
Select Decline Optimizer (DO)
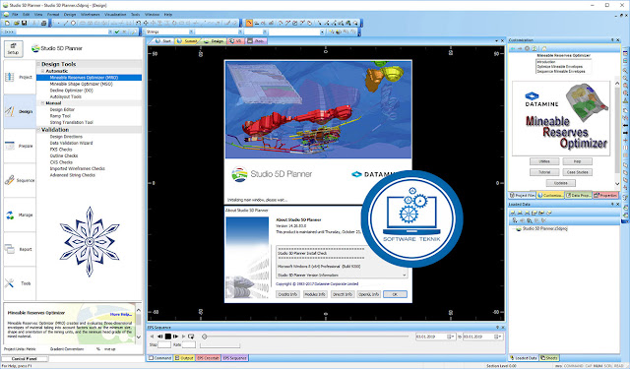(x=72, y=91)
